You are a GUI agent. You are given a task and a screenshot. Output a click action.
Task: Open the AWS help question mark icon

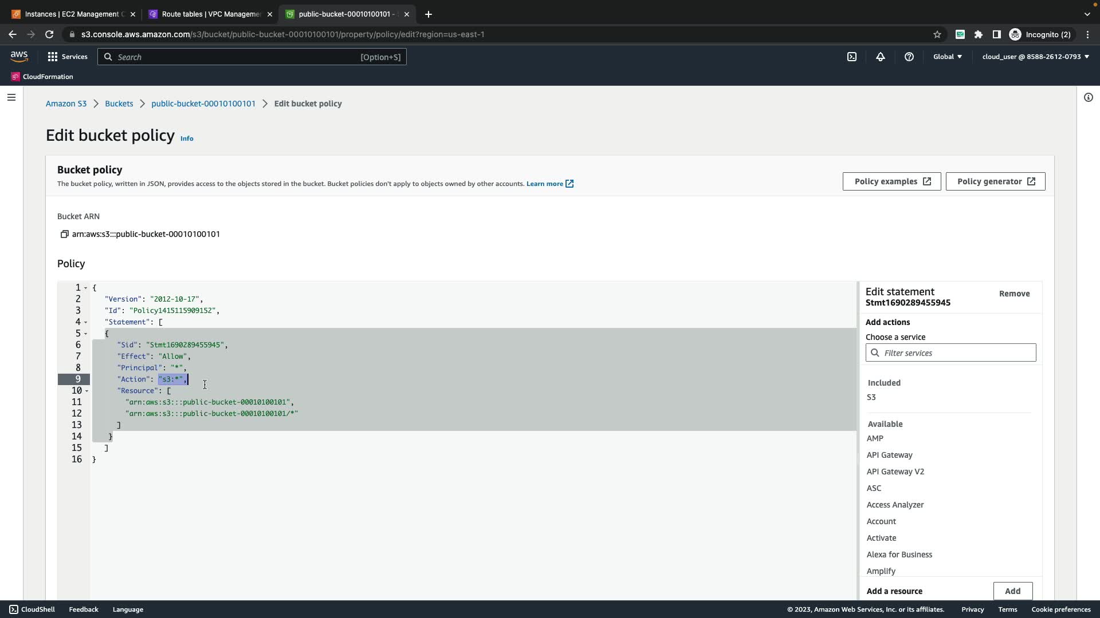[909, 57]
